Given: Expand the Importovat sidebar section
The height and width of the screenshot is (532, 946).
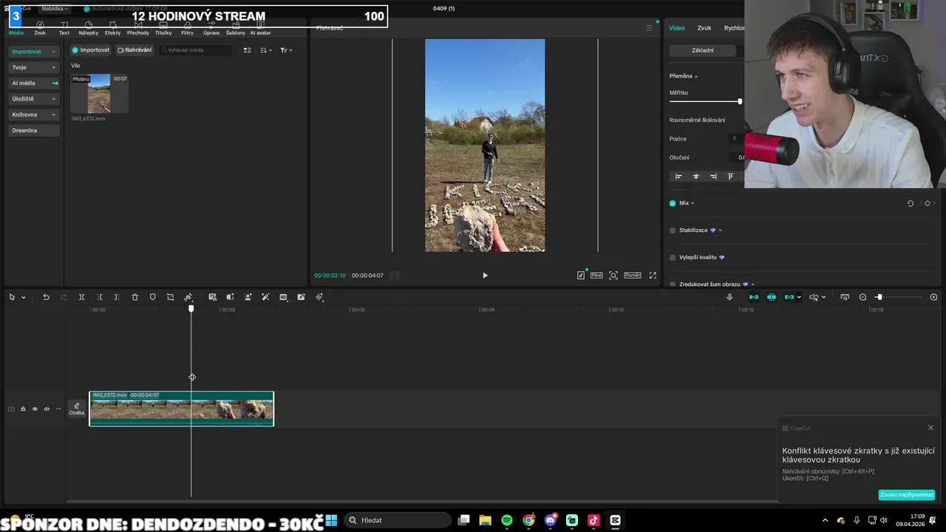Looking at the screenshot, I should [x=34, y=52].
